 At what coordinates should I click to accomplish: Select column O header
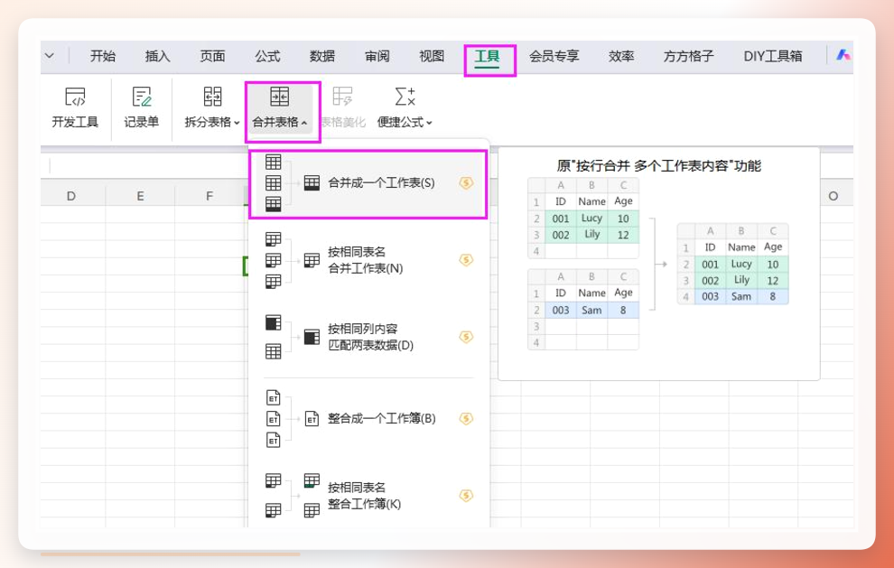click(833, 196)
